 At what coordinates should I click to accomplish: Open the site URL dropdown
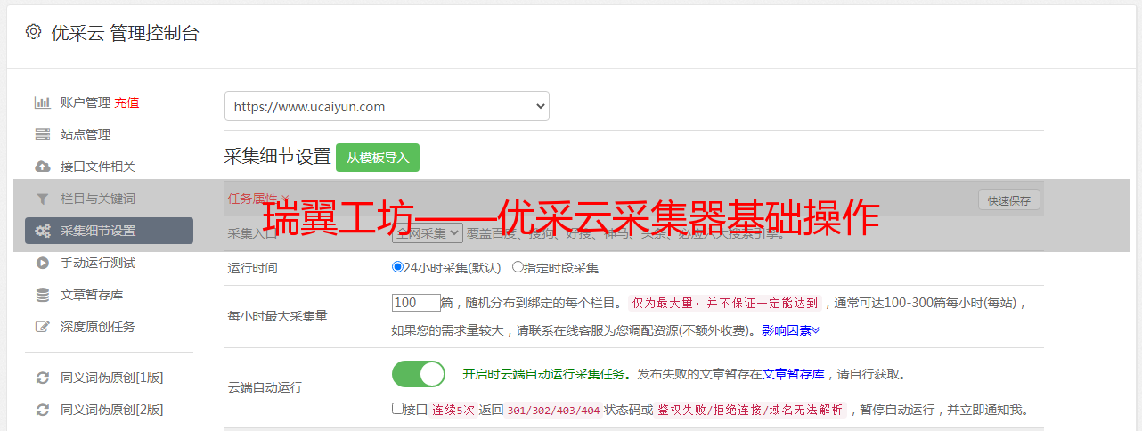pos(387,106)
